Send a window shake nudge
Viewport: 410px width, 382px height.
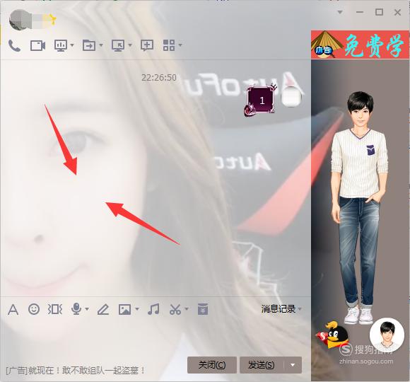pos(55,309)
